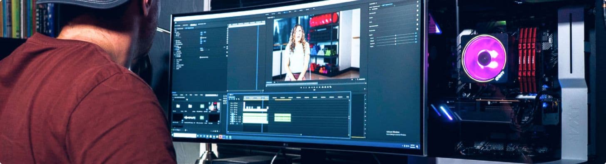The height and width of the screenshot is (164, 606).
Task: Click the Program monitor video preview
Action: [x=316, y=45]
